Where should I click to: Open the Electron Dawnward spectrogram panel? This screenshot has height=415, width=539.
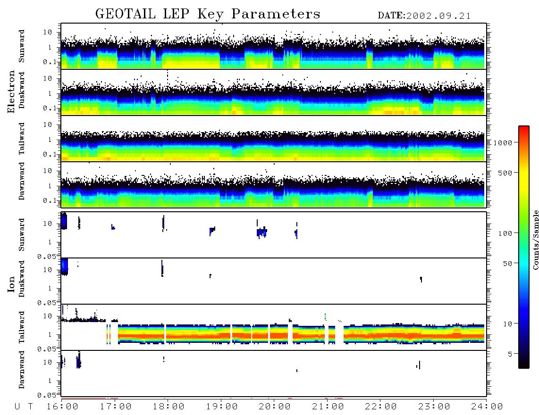[x=273, y=184]
